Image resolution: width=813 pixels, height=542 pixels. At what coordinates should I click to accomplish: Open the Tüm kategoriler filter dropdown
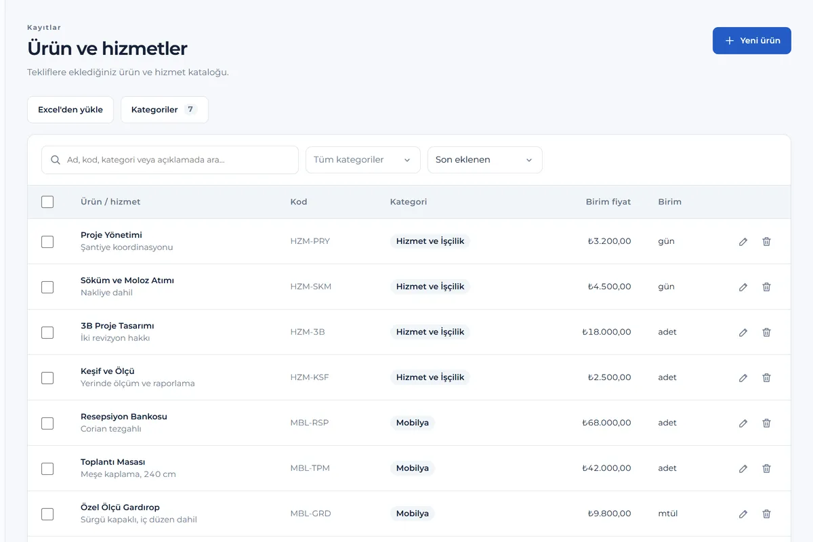tap(363, 160)
